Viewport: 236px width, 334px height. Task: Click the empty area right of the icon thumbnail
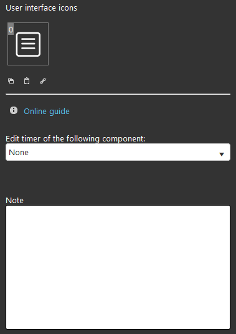pyautogui.click(x=139, y=44)
